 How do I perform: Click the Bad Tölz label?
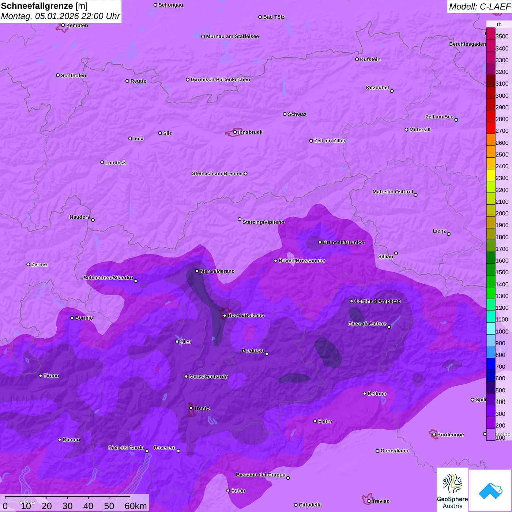(274, 17)
